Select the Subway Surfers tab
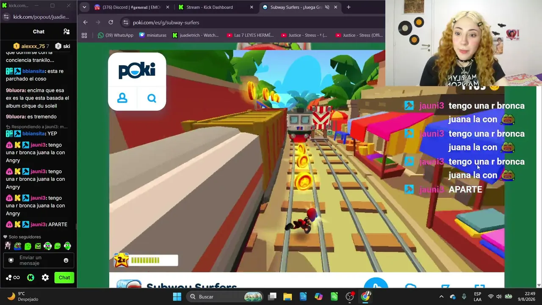The image size is (542, 305). 300,7
